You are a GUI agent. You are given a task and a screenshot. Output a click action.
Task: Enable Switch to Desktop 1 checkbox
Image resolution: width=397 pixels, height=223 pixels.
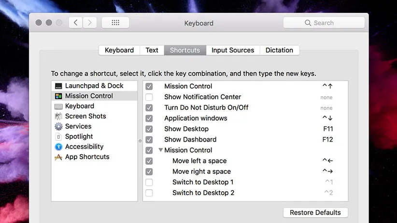pos(149,182)
